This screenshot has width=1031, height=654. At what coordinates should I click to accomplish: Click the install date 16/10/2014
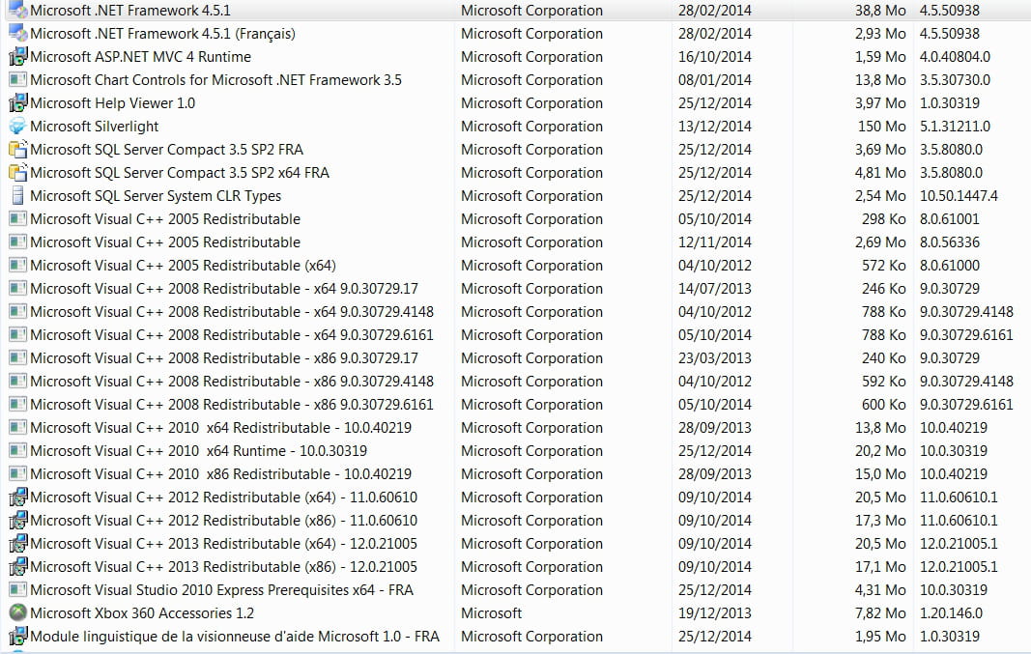coord(715,57)
